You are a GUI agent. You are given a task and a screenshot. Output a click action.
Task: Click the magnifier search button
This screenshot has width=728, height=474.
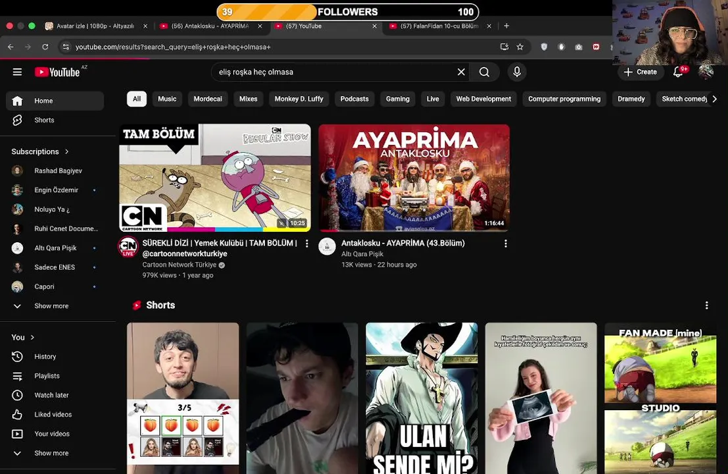point(484,72)
